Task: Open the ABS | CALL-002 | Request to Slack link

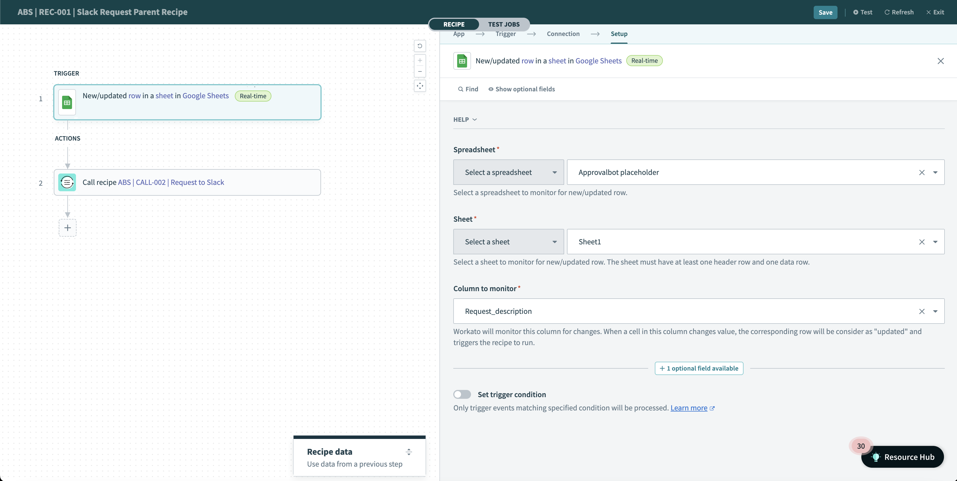Action: pyautogui.click(x=171, y=182)
